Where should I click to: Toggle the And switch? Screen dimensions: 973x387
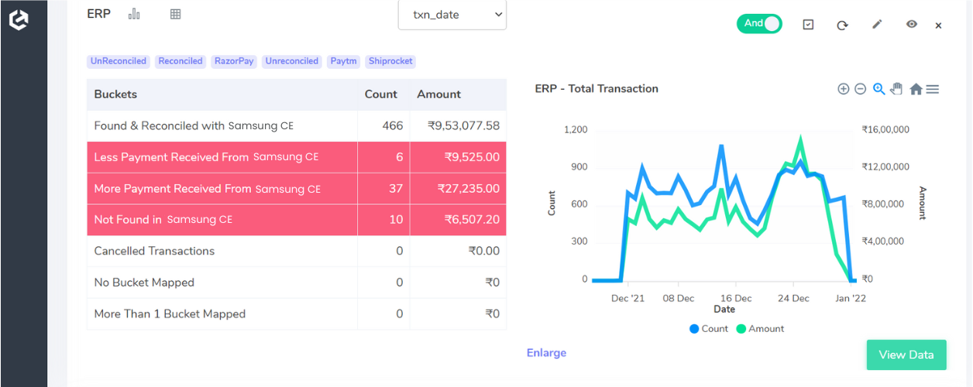click(759, 24)
